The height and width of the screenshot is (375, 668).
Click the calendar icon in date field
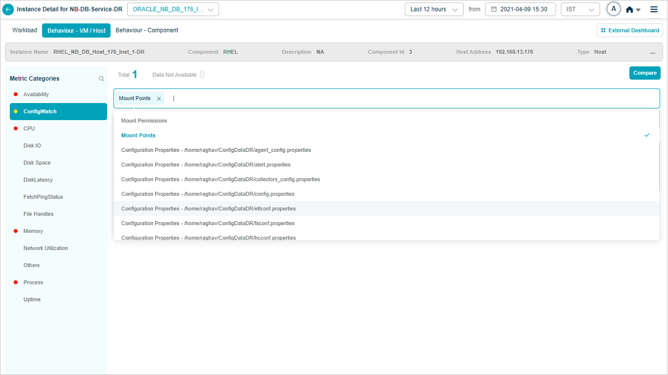click(494, 9)
